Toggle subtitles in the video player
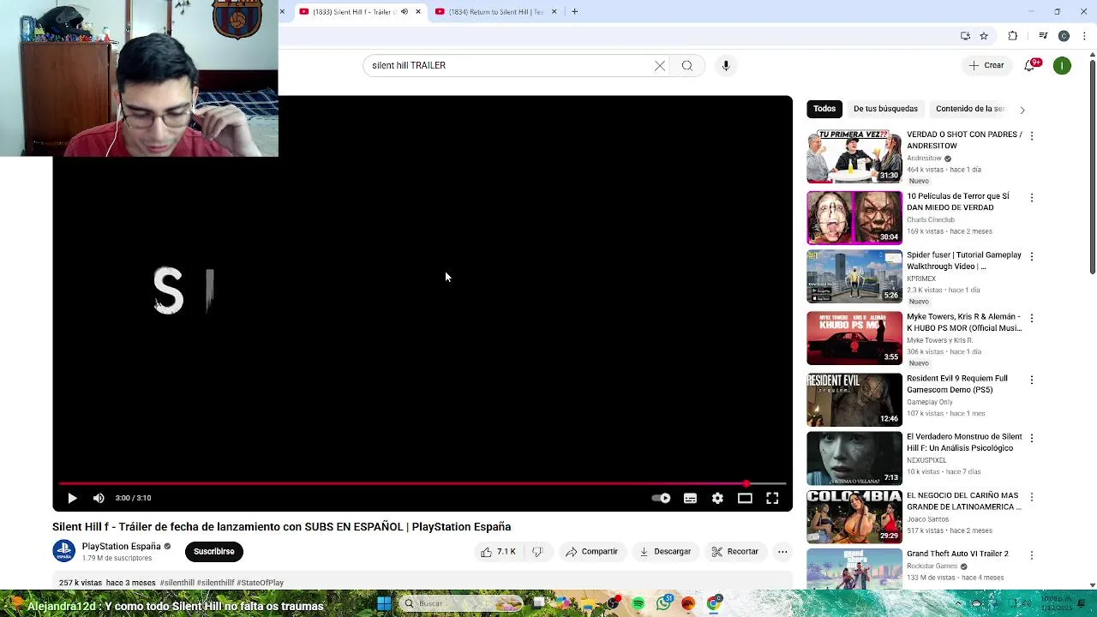 (690, 498)
